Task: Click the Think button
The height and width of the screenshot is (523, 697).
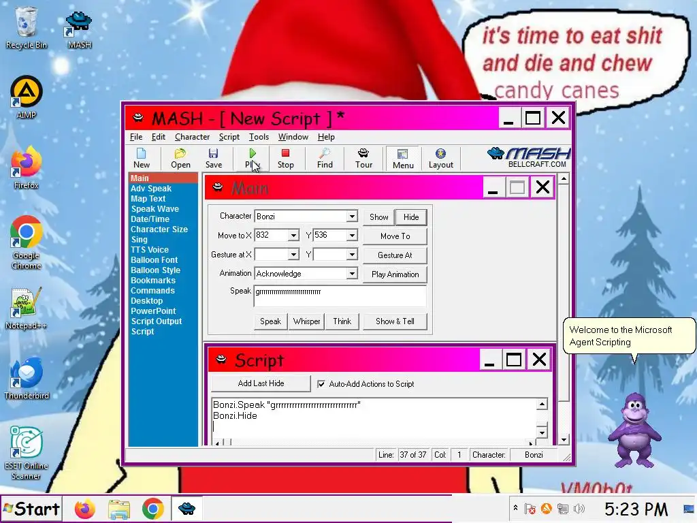Action: point(342,321)
